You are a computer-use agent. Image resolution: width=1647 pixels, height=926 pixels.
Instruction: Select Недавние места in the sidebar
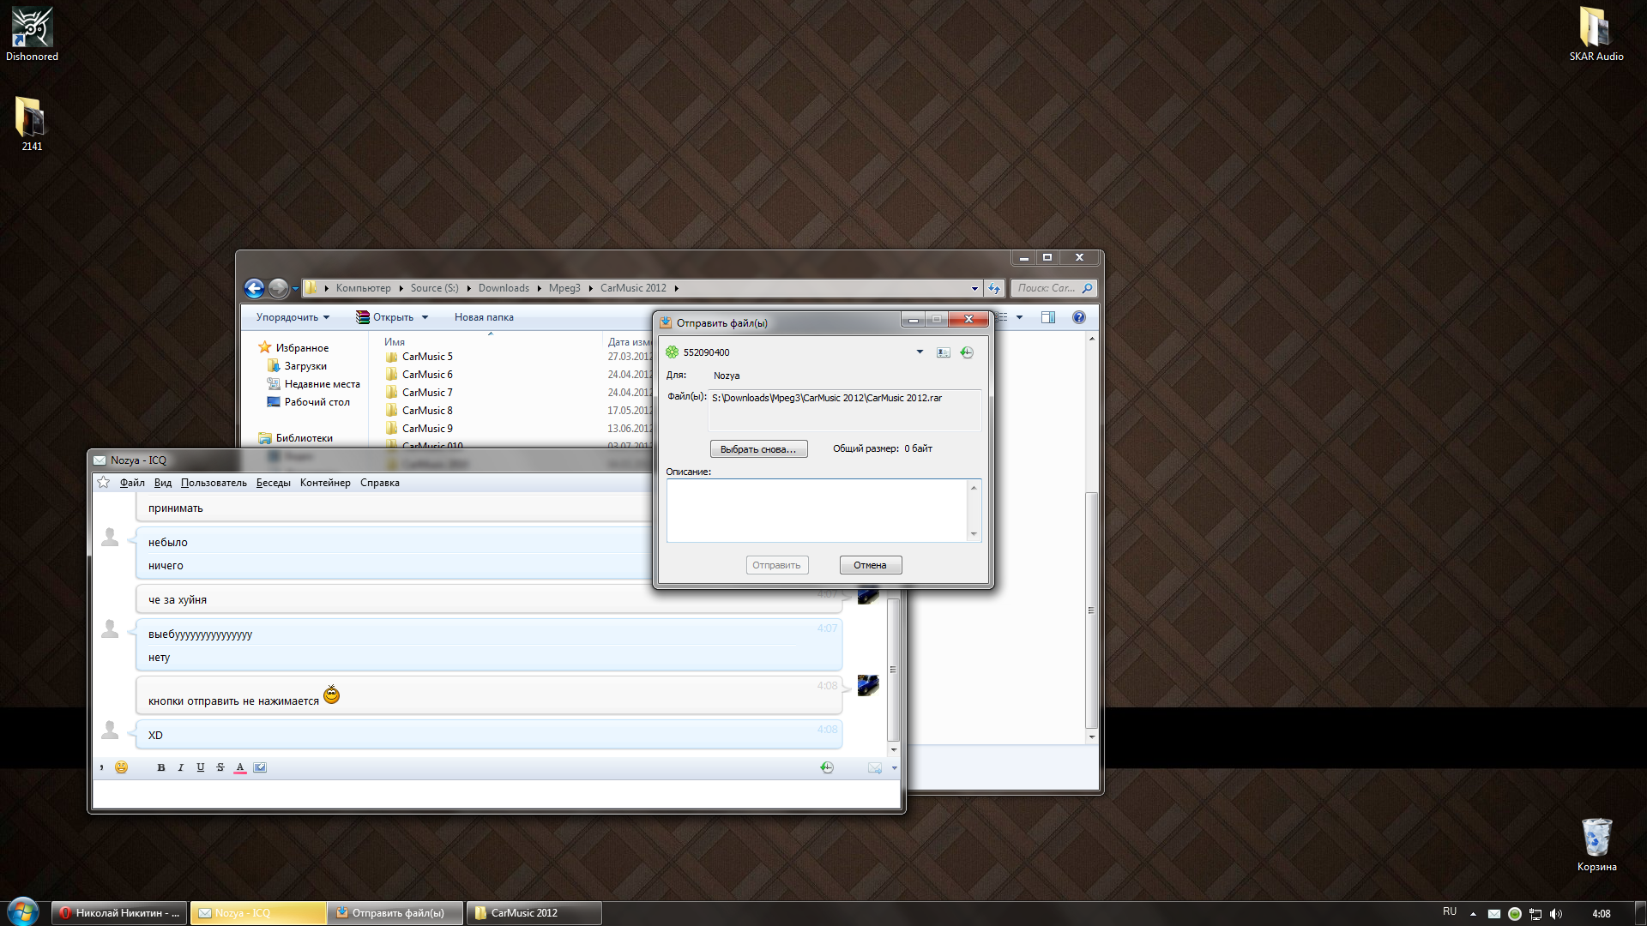pyautogui.click(x=322, y=384)
